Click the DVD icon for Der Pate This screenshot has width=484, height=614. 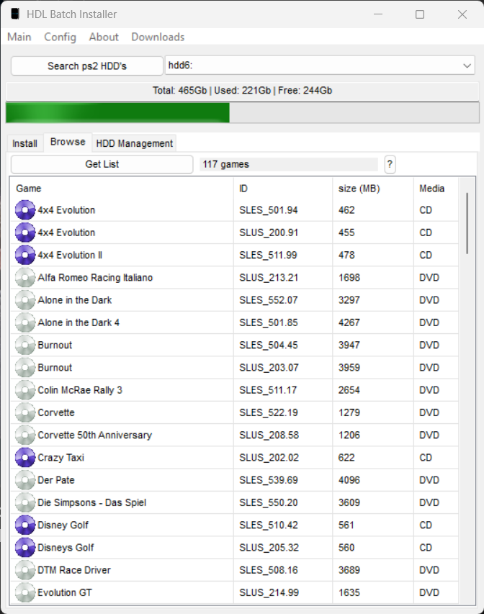point(25,480)
